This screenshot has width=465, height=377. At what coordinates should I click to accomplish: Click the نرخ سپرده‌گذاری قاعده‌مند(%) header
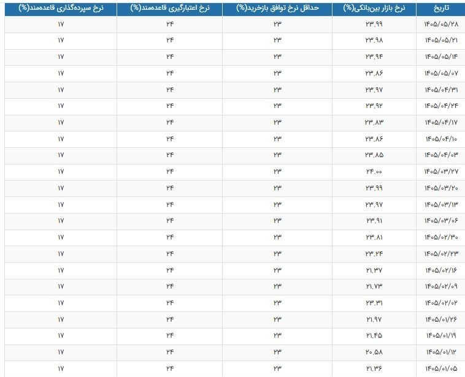coord(61,9)
